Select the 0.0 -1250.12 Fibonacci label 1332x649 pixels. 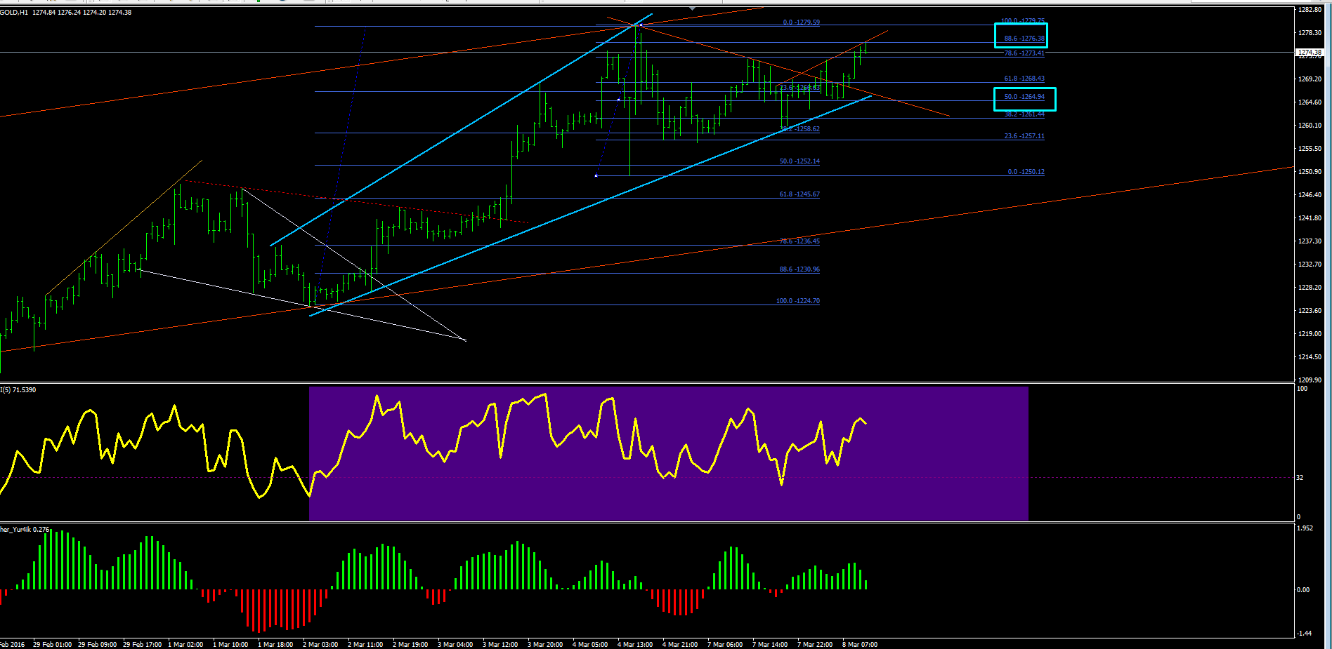1026,172
